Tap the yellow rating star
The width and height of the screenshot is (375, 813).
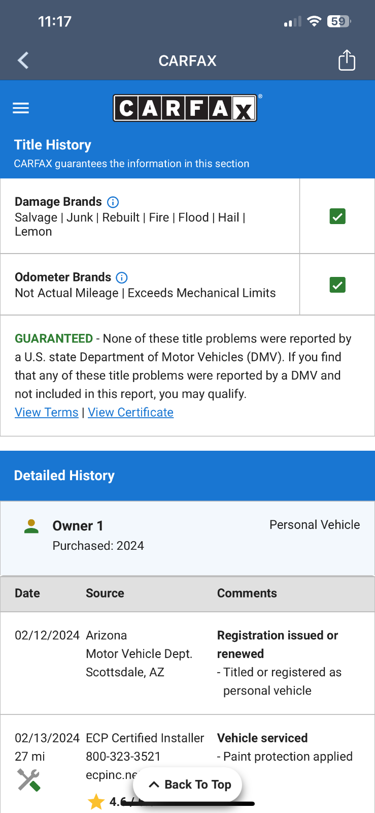[x=96, y=801]
